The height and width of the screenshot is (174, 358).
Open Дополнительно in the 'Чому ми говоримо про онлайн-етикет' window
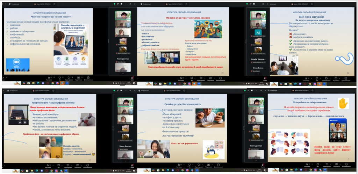point(88,79)
